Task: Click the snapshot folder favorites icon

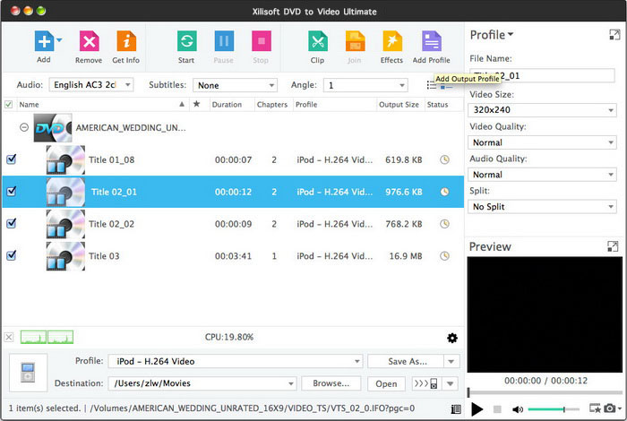Action: coord(595,408)
